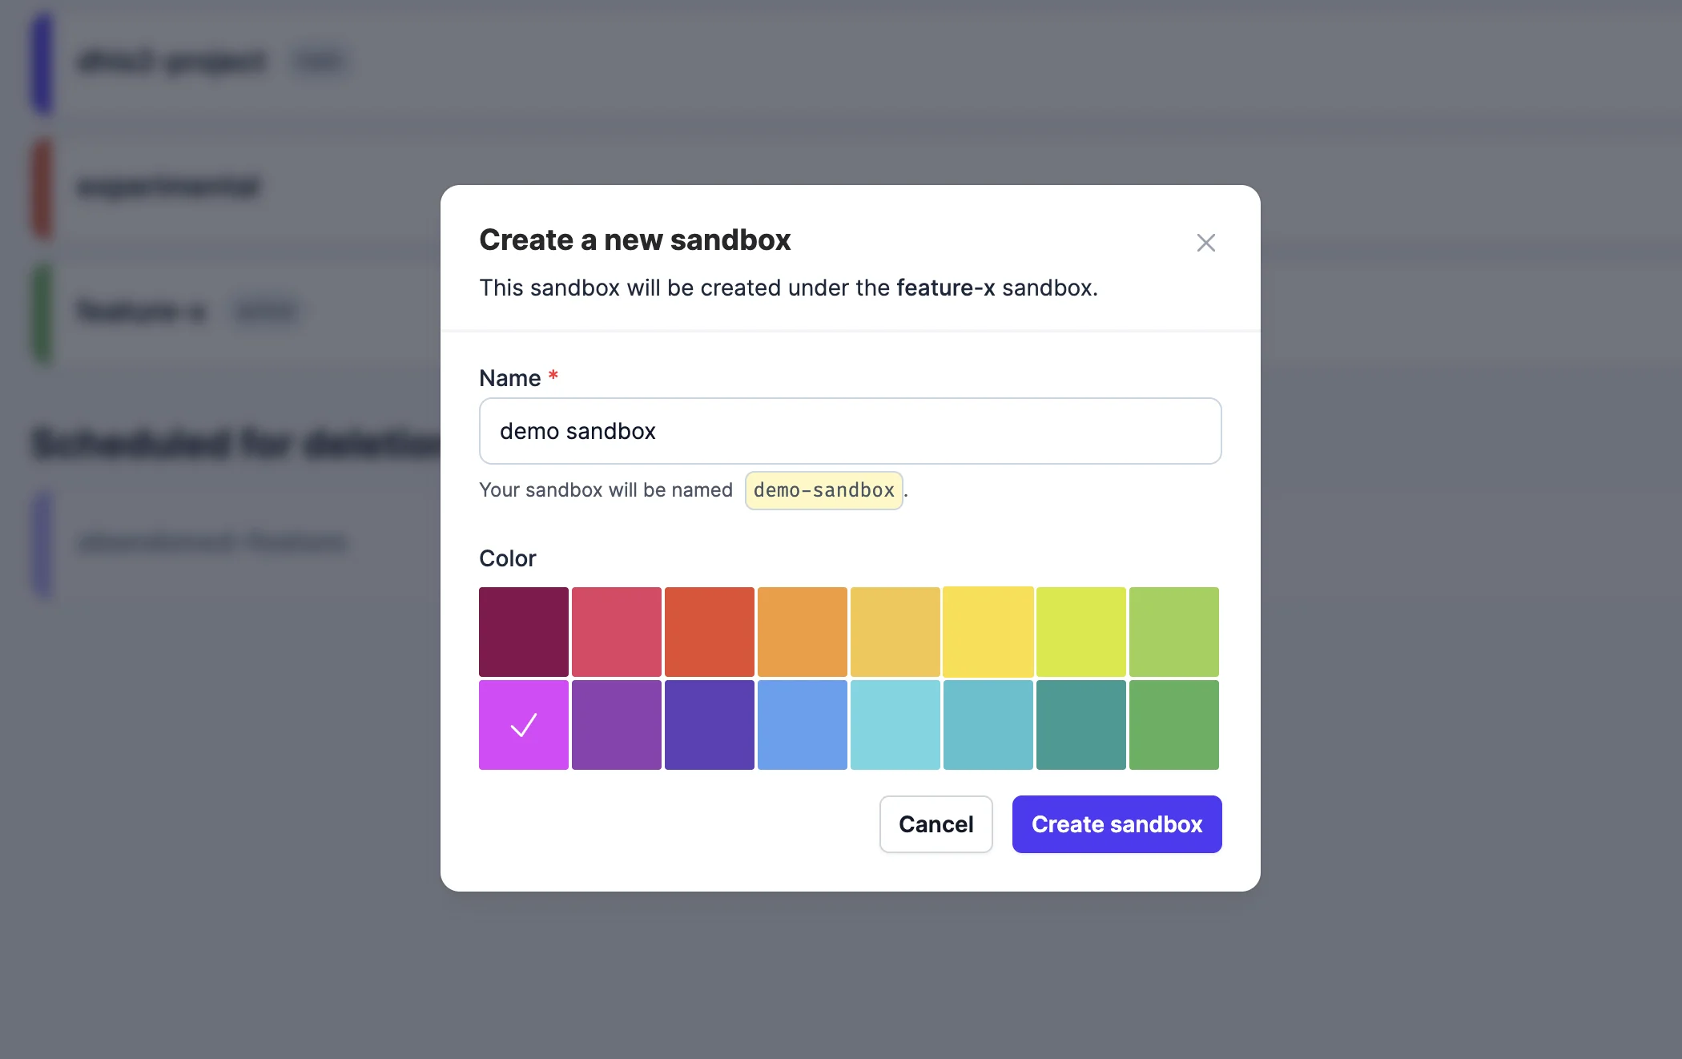Pick the turquoise color swatch
1682x1059 pixels.
coord(988,725)
